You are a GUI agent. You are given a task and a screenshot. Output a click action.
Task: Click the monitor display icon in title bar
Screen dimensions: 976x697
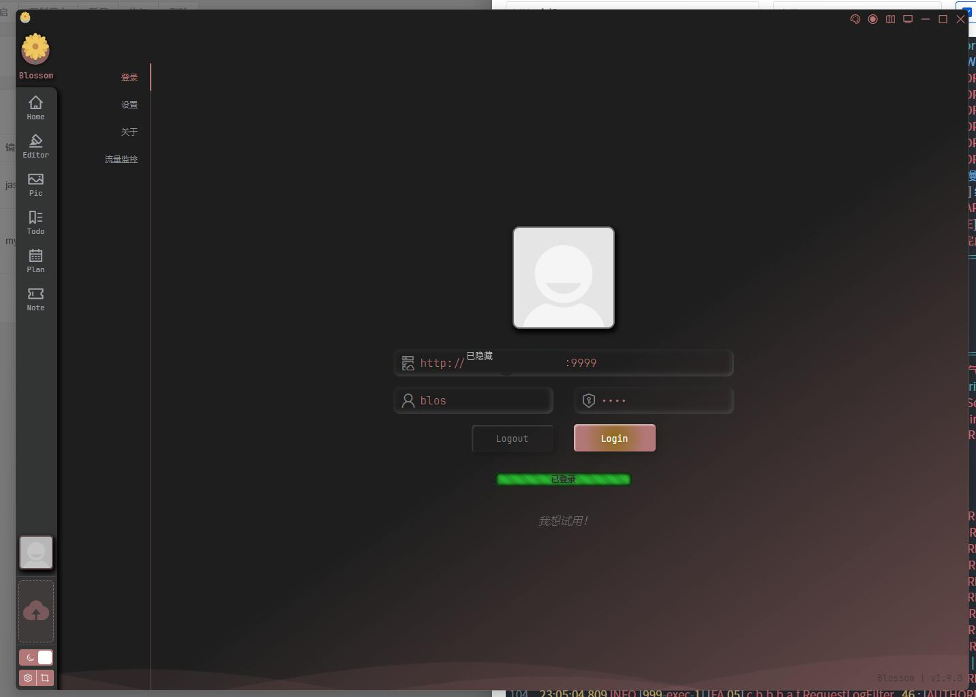pyautogui.click(x=908, y=19)
